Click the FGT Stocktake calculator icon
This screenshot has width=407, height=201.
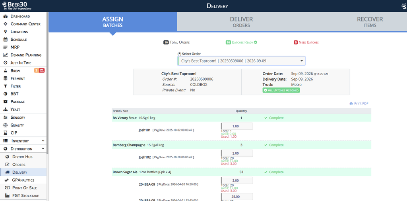pyautogui.click(x=7, y=195)
